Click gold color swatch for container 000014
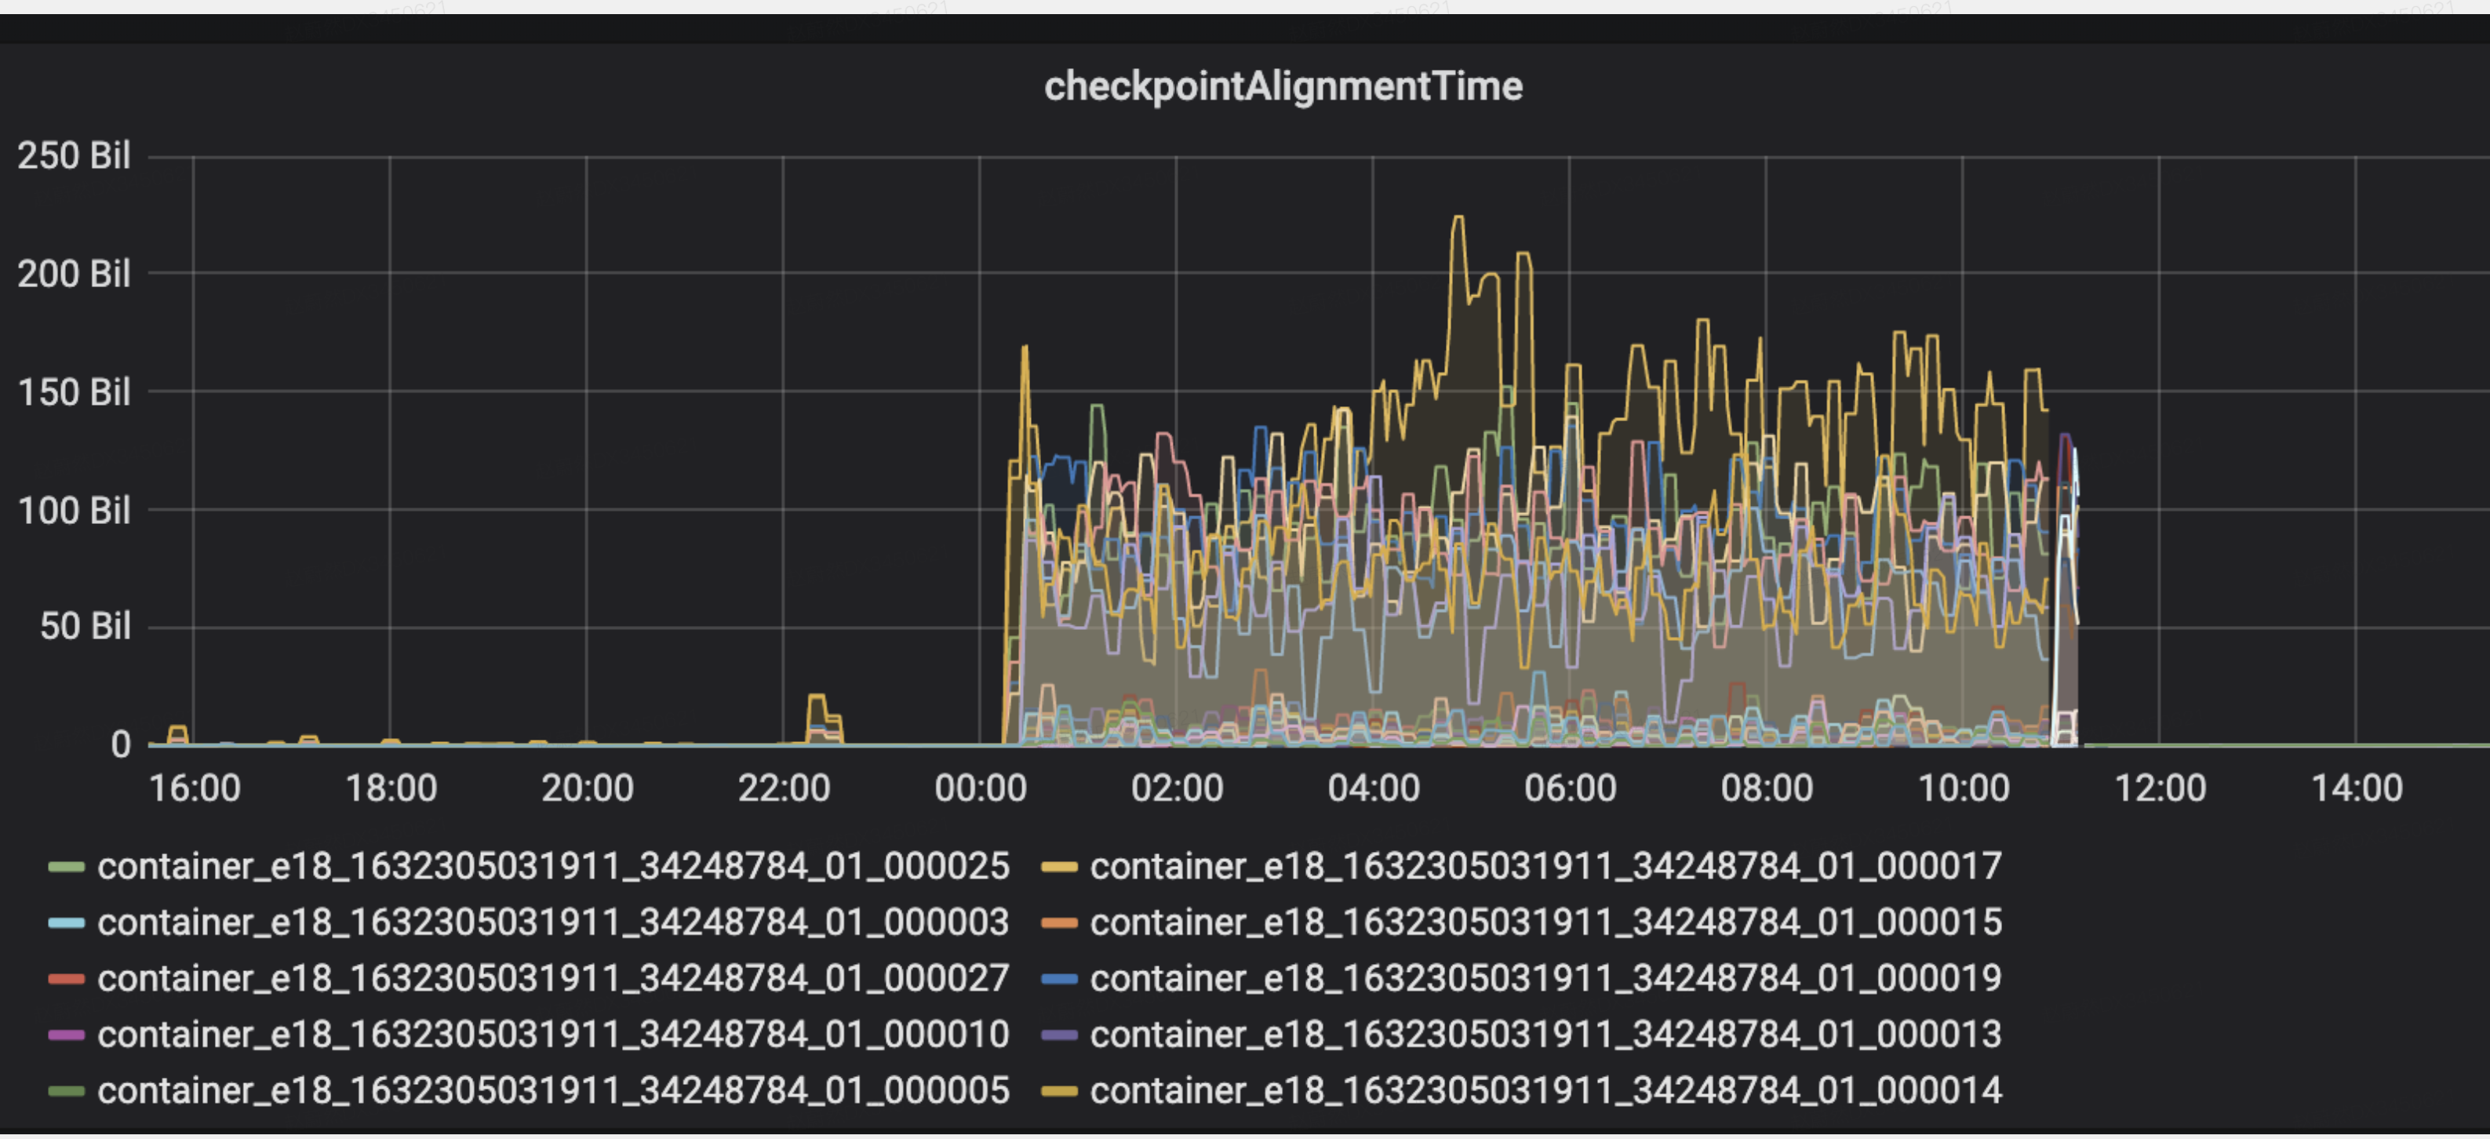 point(1059,1092)
